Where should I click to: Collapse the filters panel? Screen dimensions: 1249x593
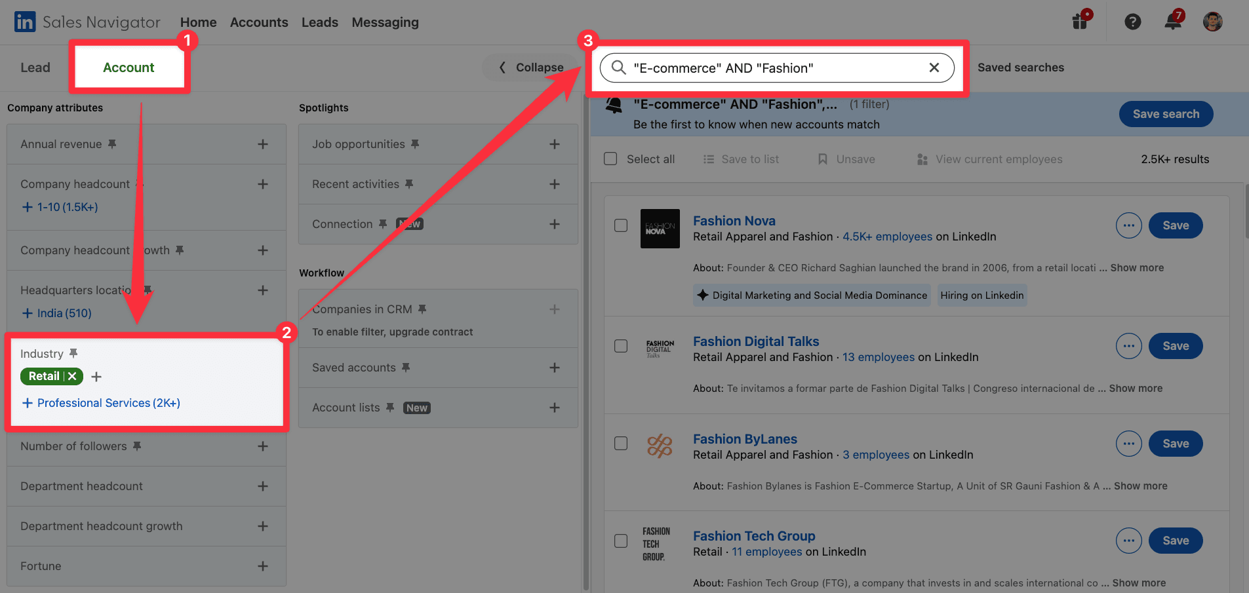coord(531,67)
